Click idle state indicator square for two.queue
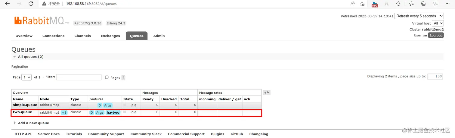 125,112
